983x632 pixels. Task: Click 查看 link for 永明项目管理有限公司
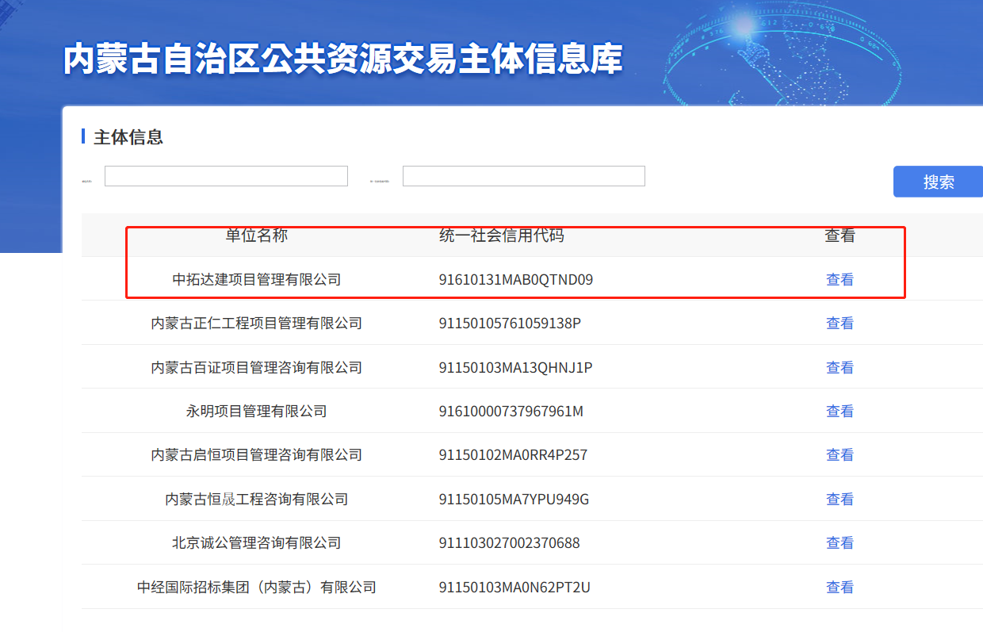840,411
